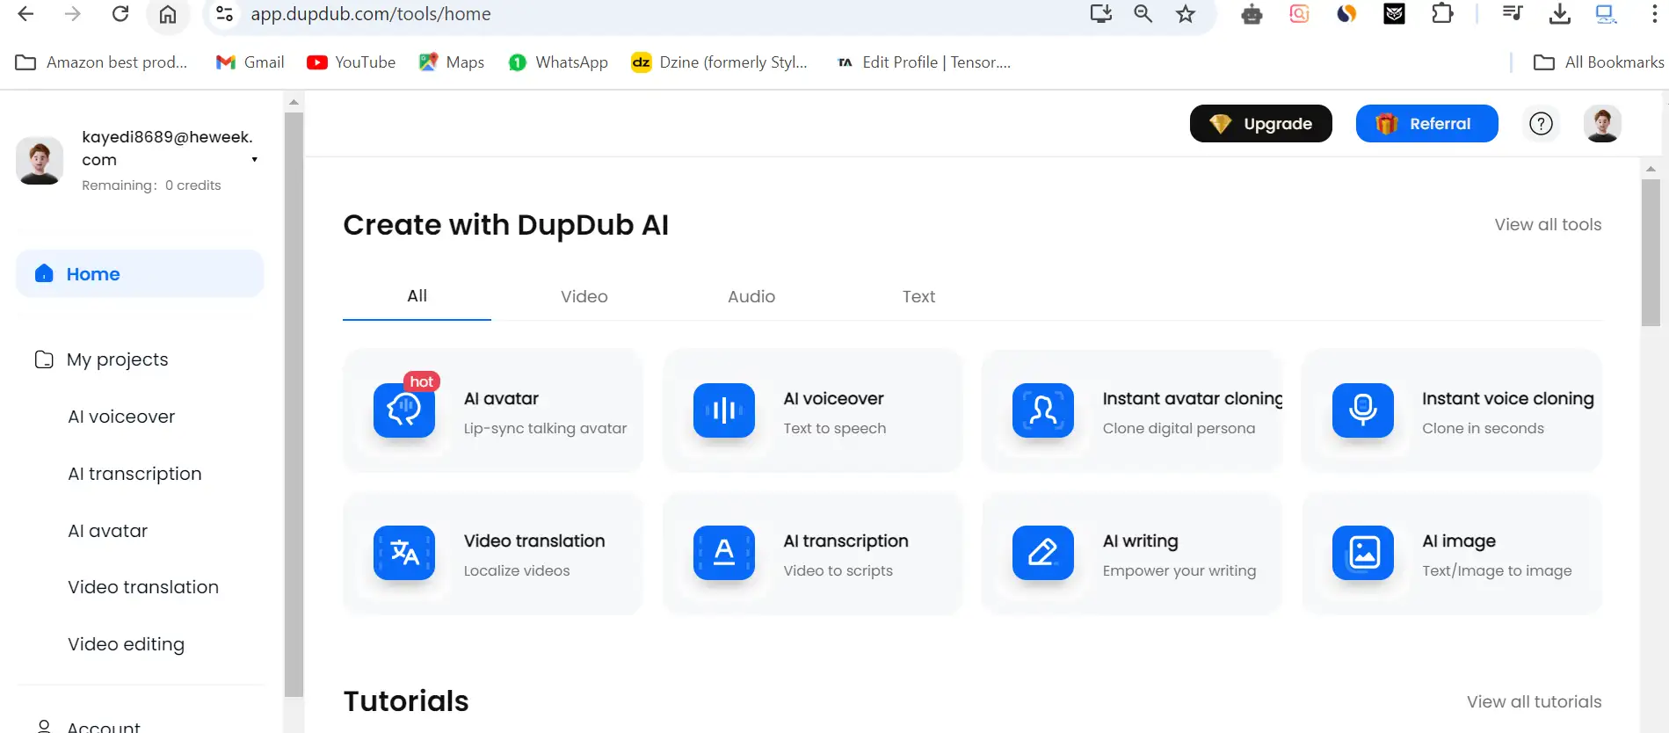1669x733 pixels.
Task: Click the hot badge on AI avatar
Action: point(421,381)
